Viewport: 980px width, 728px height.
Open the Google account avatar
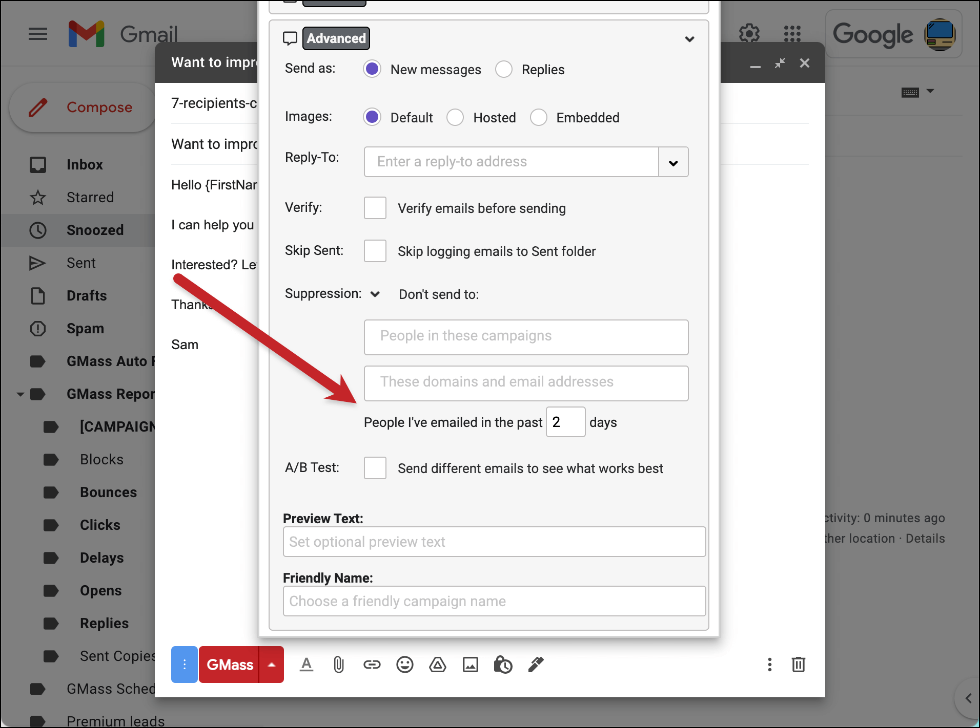940,34
